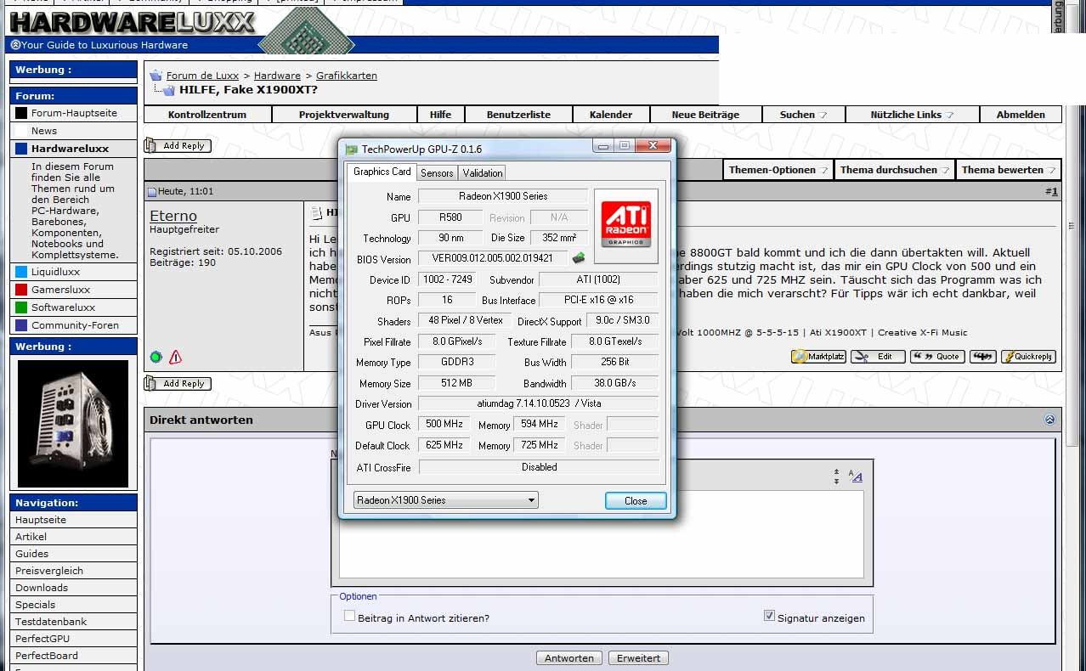
Task: Click Forum de Luxx breadcrumb link
Action: click(x=202, y=76)
